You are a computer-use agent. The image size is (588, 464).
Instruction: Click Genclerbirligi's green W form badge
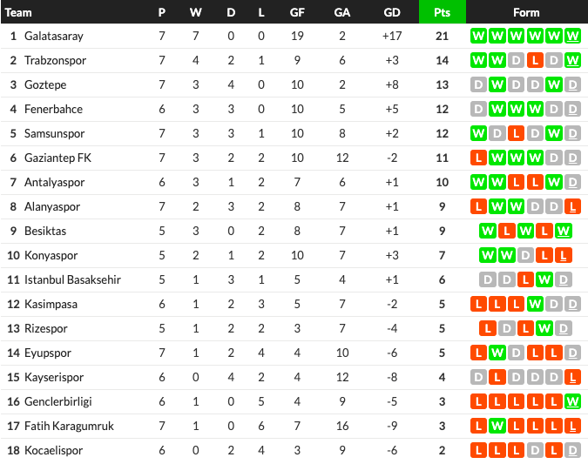coord(572,401)
